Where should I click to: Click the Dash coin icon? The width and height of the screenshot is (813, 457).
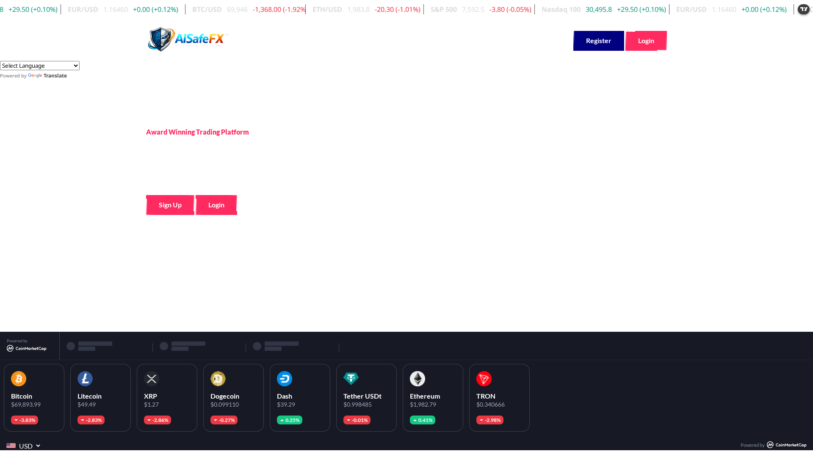click(285, 379)
